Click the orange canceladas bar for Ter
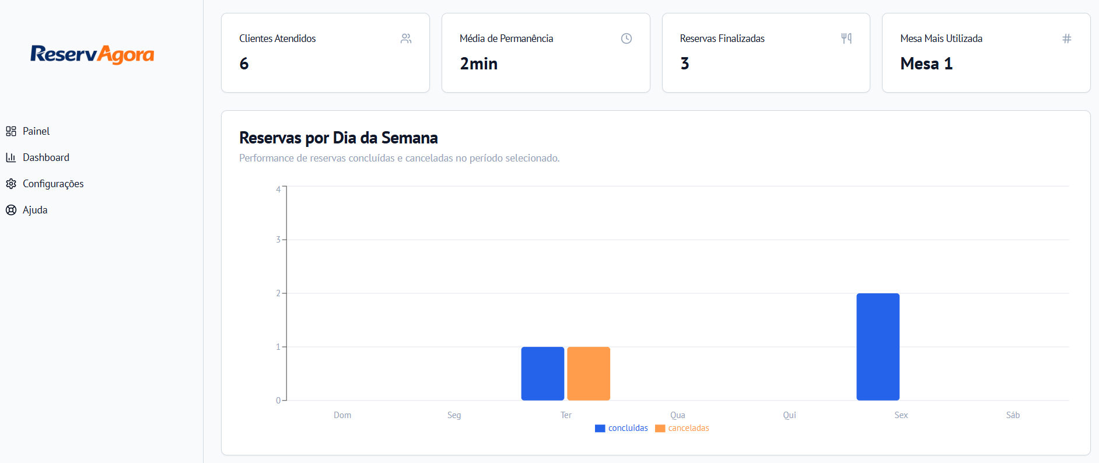 pyautogui.click(x=589, y=373)
